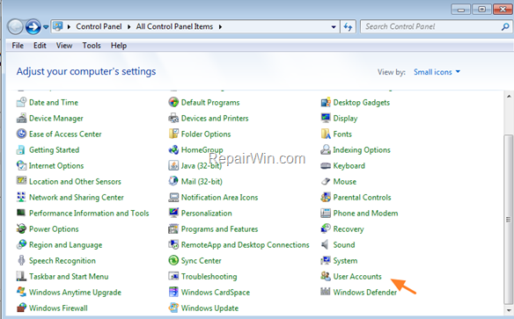Click the Keyboard icon

point(326,165)
